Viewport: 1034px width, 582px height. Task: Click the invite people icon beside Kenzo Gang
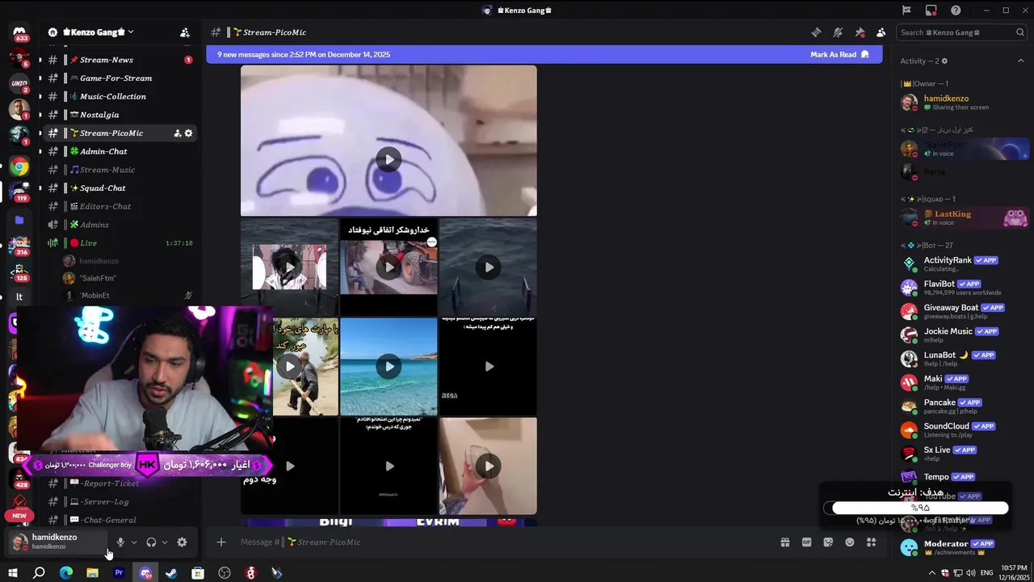pos(185,32)
